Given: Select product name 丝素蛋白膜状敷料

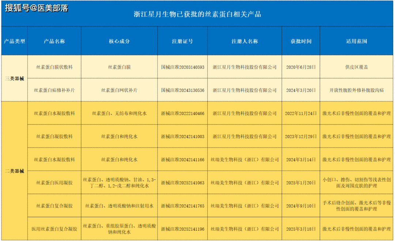Looking at the screenshot, I should (x=54, y=67).
